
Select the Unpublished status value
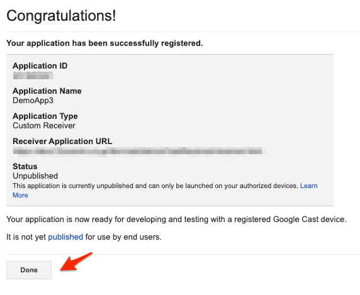35,176
